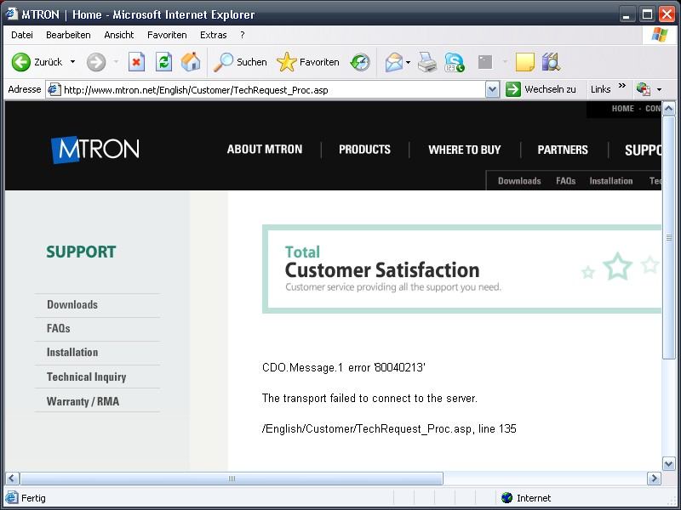Open PRODUCTS navigation link
The height and width of the screenshot is (510, 681).
pos(364,150)
